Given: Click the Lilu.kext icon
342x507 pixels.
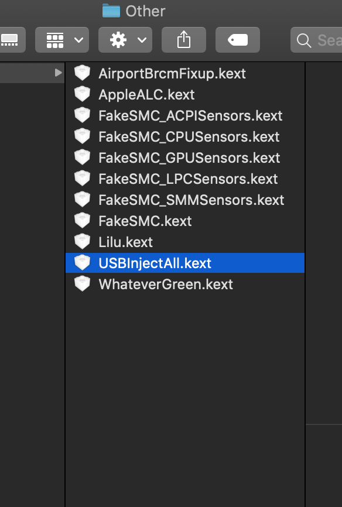Looking at the screenshot, I should point(82,242).
